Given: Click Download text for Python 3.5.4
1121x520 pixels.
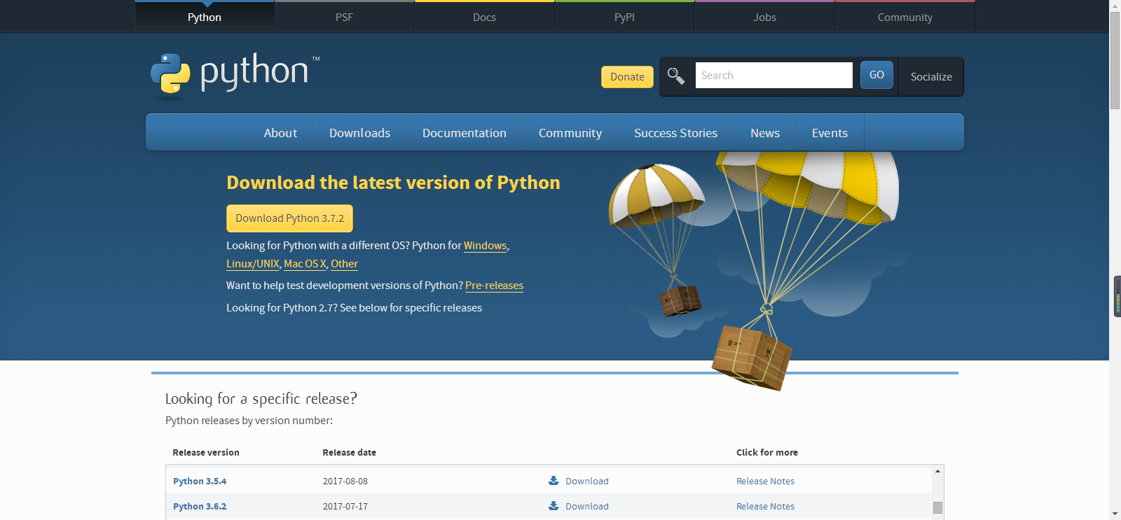Looking at the screenshot, I should pyautogui.click(x=587, y=481).
